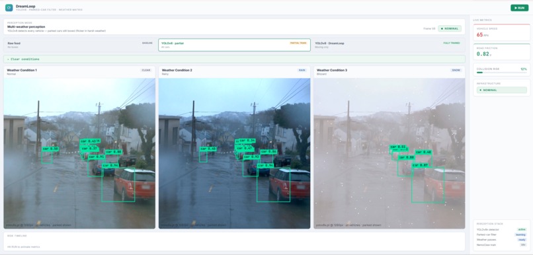533x255 pixels.
Task: Click the BASELINE tag on the Raw feed card
Action: (147, 43)
